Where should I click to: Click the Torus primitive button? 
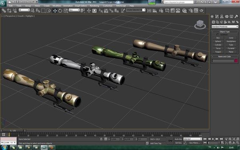click(218, 48)
